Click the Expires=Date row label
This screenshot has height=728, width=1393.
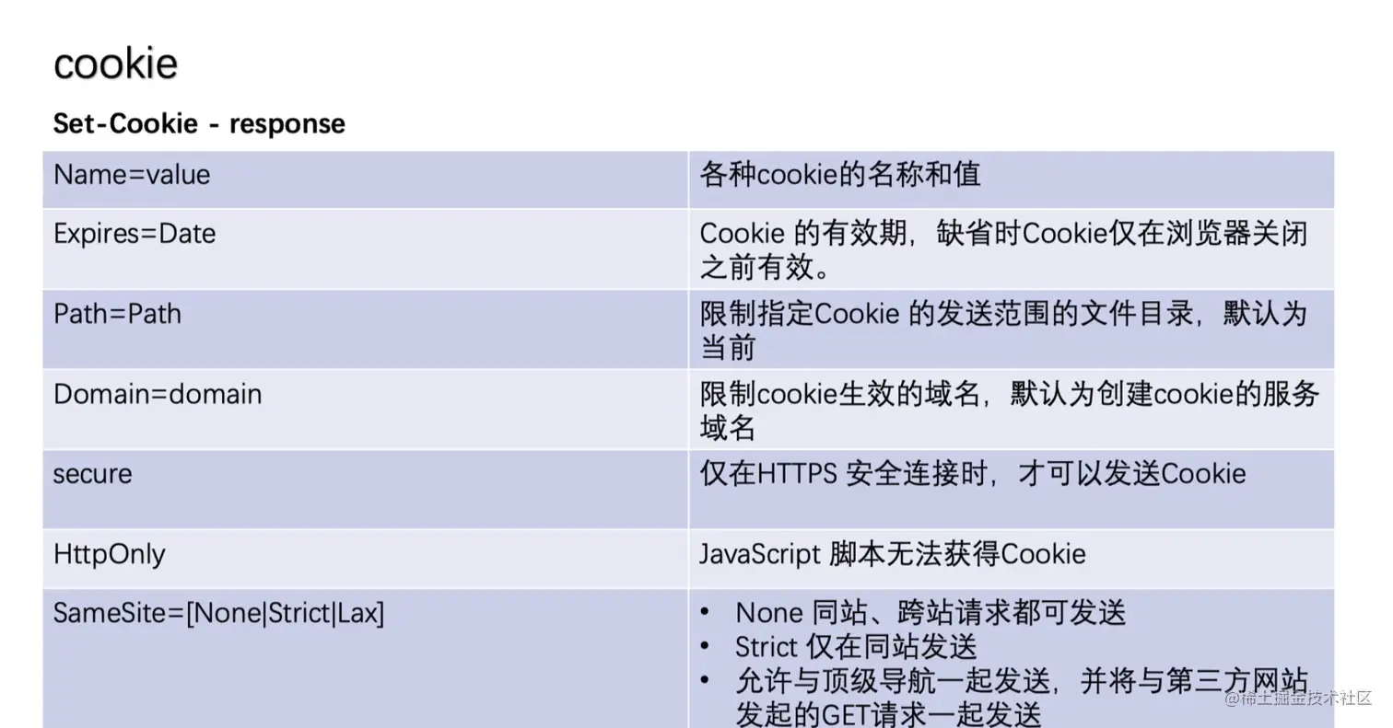(134, 234)
